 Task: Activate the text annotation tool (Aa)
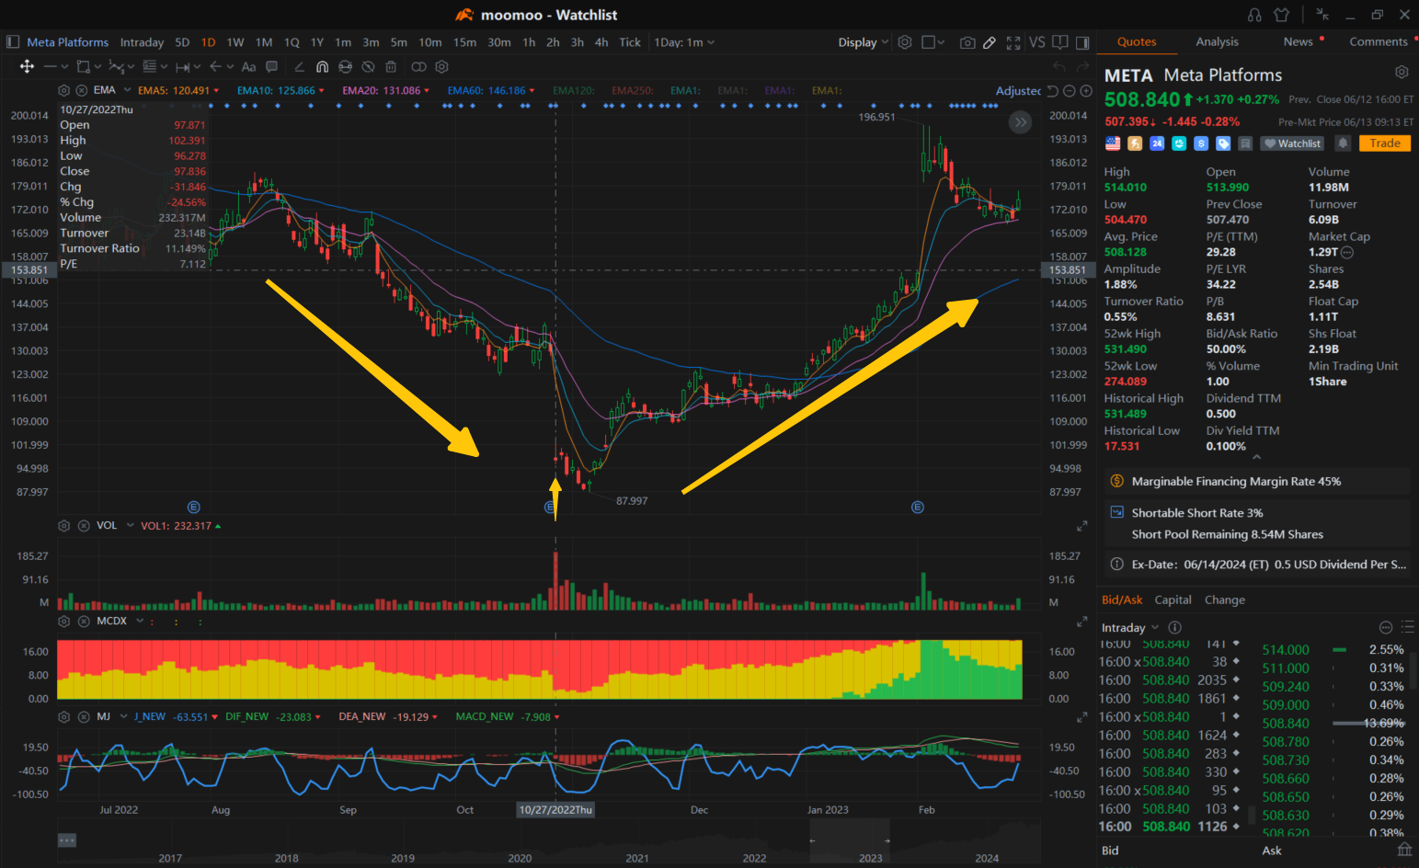248,66
